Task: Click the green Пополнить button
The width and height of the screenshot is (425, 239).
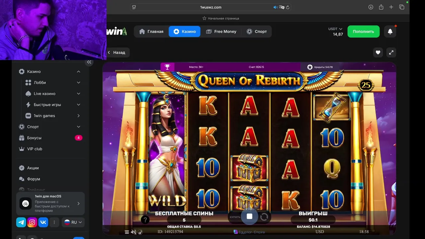Action: (364, 32)
